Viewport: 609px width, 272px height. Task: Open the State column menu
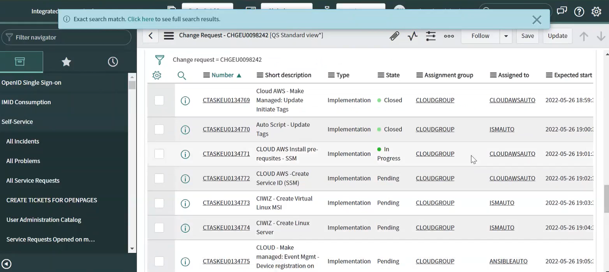[379, 75]
